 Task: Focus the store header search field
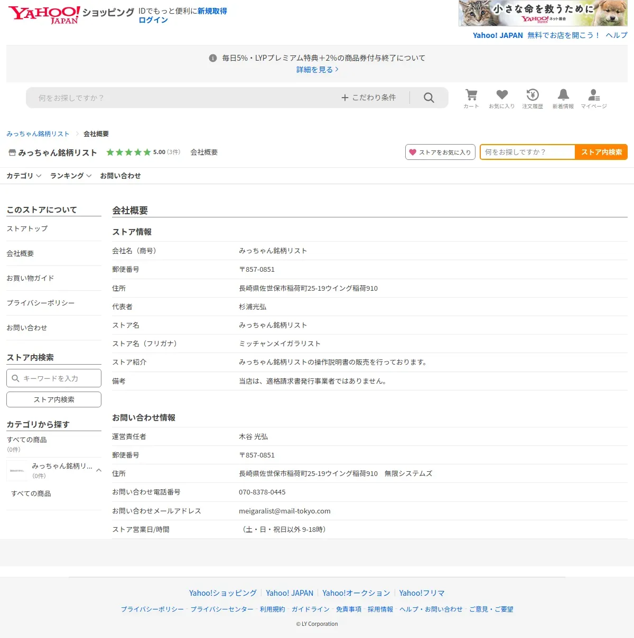tap(527, 152)
